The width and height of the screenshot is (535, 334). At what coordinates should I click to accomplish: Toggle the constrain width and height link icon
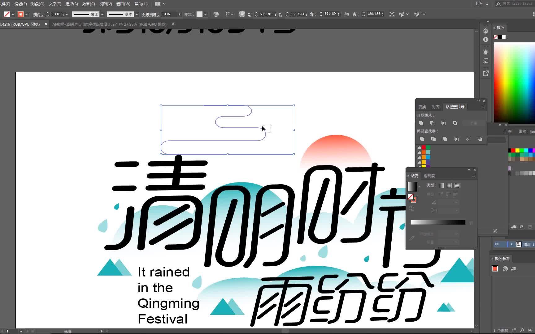pyautogui.click(x=346, y=14)
